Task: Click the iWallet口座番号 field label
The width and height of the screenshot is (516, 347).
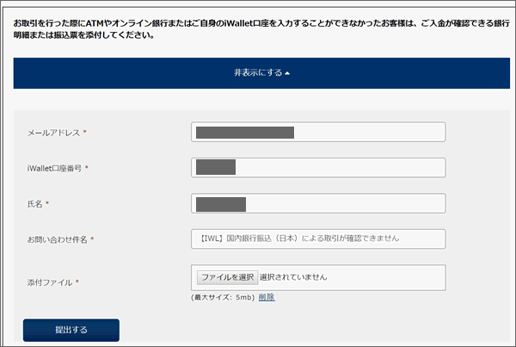Action: [54, 169]
